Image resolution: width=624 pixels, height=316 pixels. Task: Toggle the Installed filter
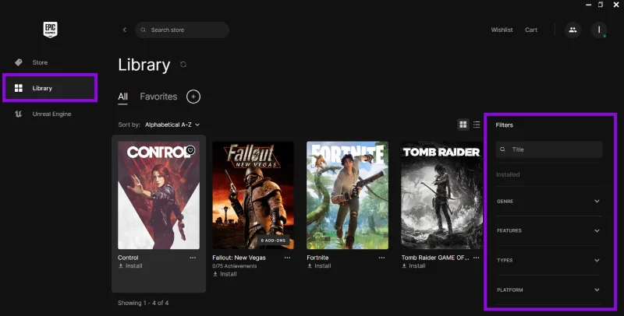coord(508,174)
